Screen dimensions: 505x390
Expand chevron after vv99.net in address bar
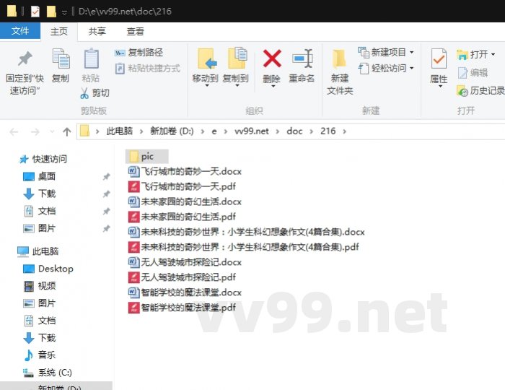coord(277,131)
